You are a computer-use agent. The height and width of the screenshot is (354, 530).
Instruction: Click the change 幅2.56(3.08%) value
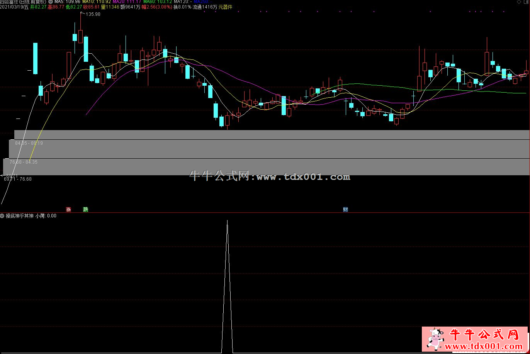[157, 7]
